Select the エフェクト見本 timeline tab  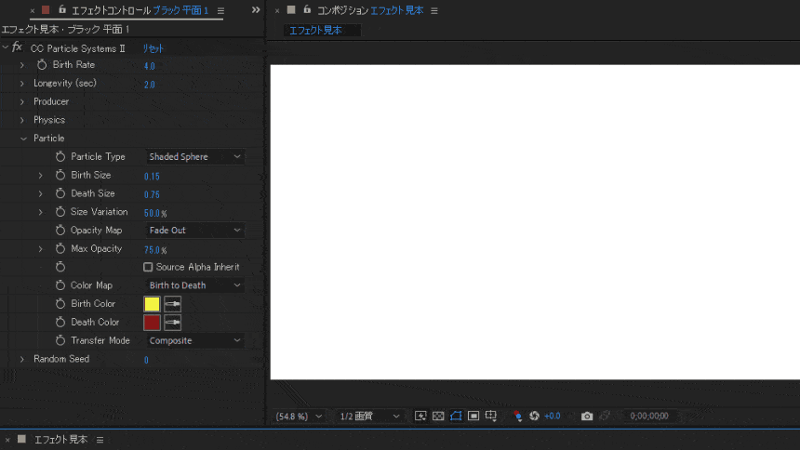click(60, 439)
